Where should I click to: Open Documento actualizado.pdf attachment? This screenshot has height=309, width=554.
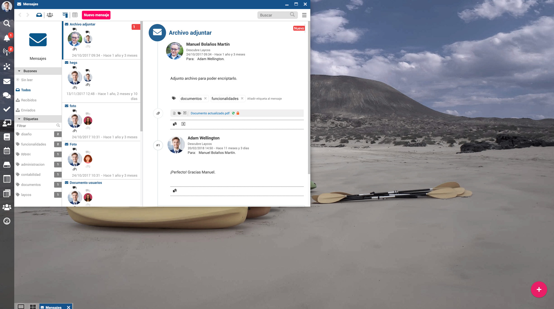[x=210, y=113]
